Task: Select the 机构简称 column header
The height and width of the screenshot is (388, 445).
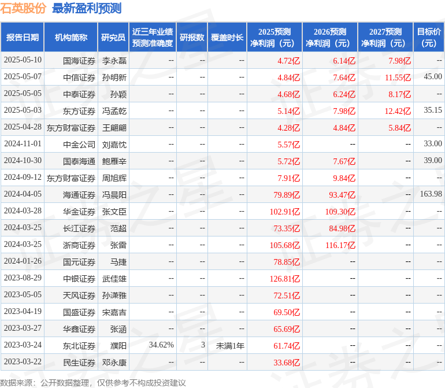Action: coord(71,38)
